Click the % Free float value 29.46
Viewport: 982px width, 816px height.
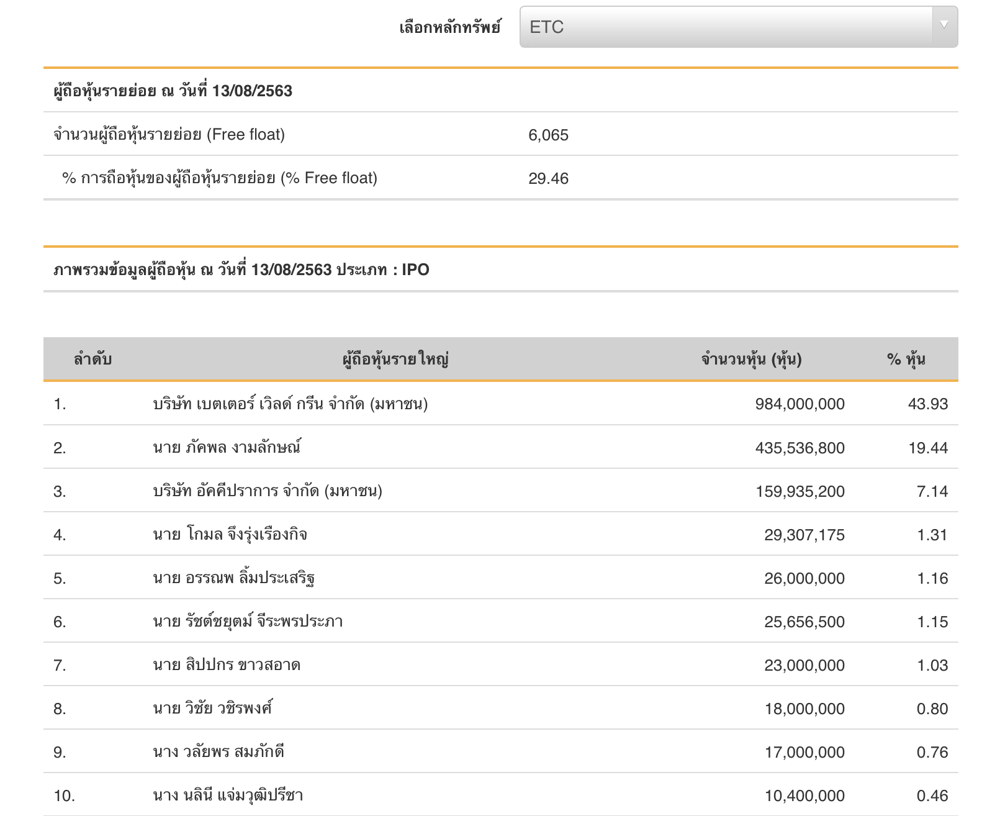(548, 178)
